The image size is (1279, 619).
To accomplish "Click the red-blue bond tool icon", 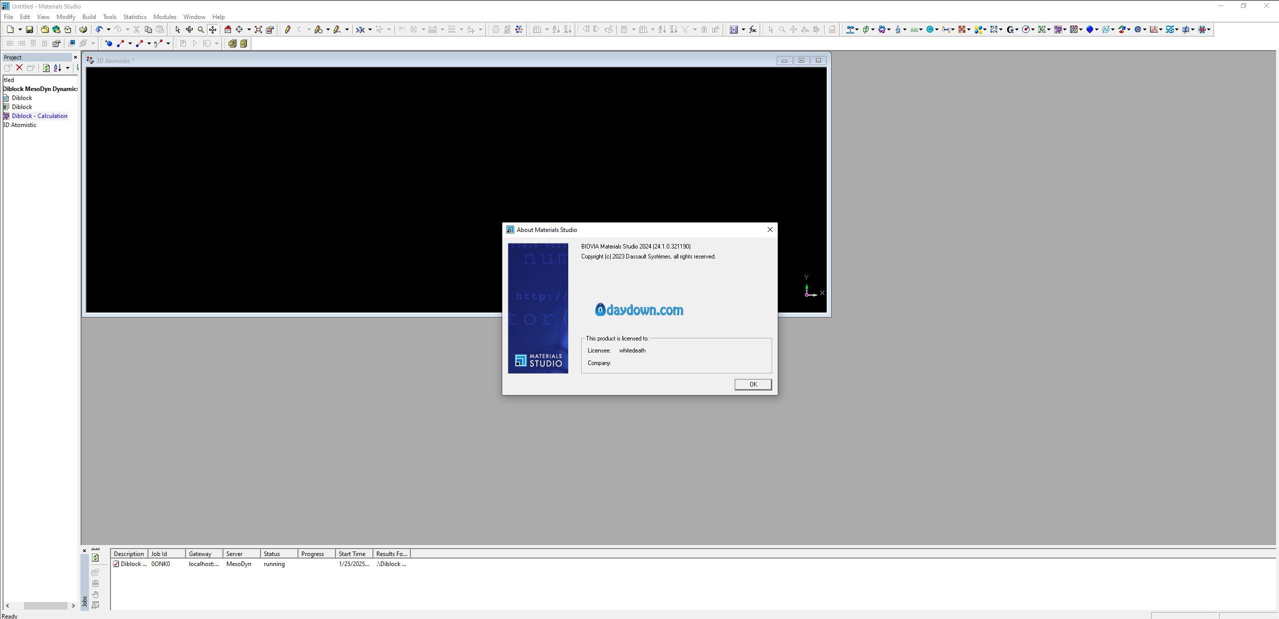I will coord(120,43).
